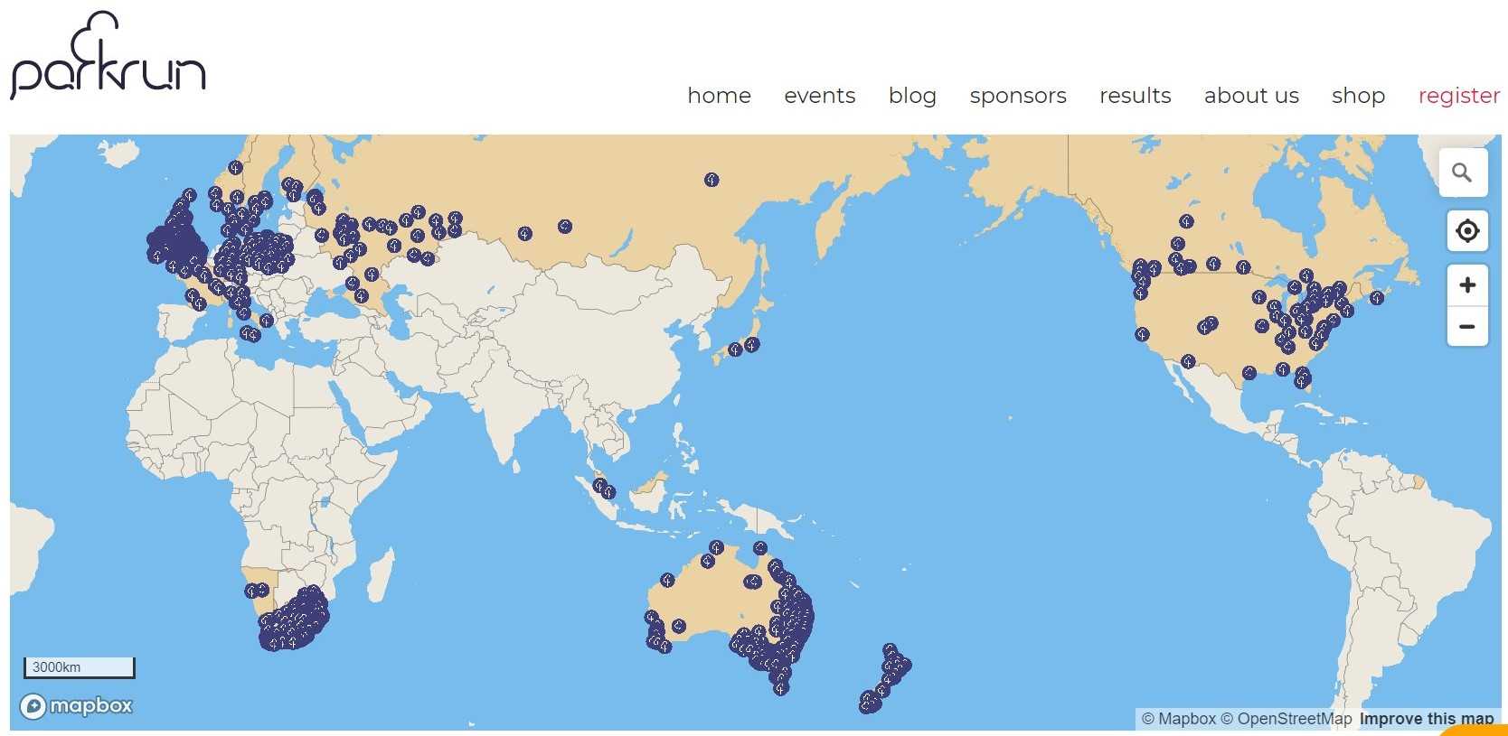
Task: Visit the about us page
Action: tap(1250, 96)
